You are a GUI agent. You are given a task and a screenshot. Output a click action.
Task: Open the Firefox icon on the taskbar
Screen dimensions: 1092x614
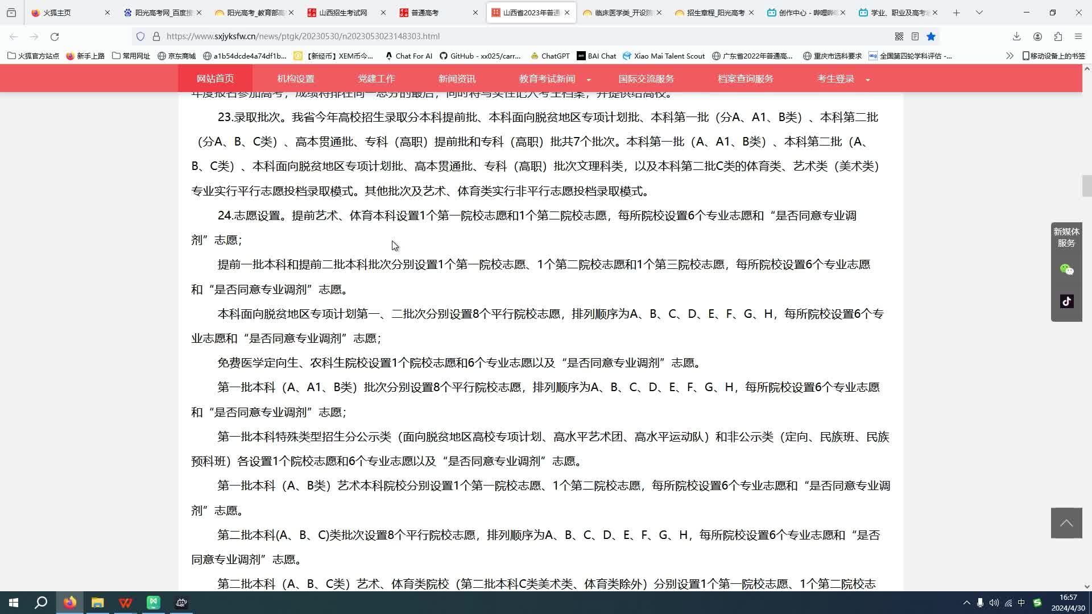(69, 603)
